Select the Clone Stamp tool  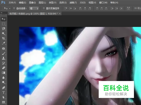tap(4, 58)
